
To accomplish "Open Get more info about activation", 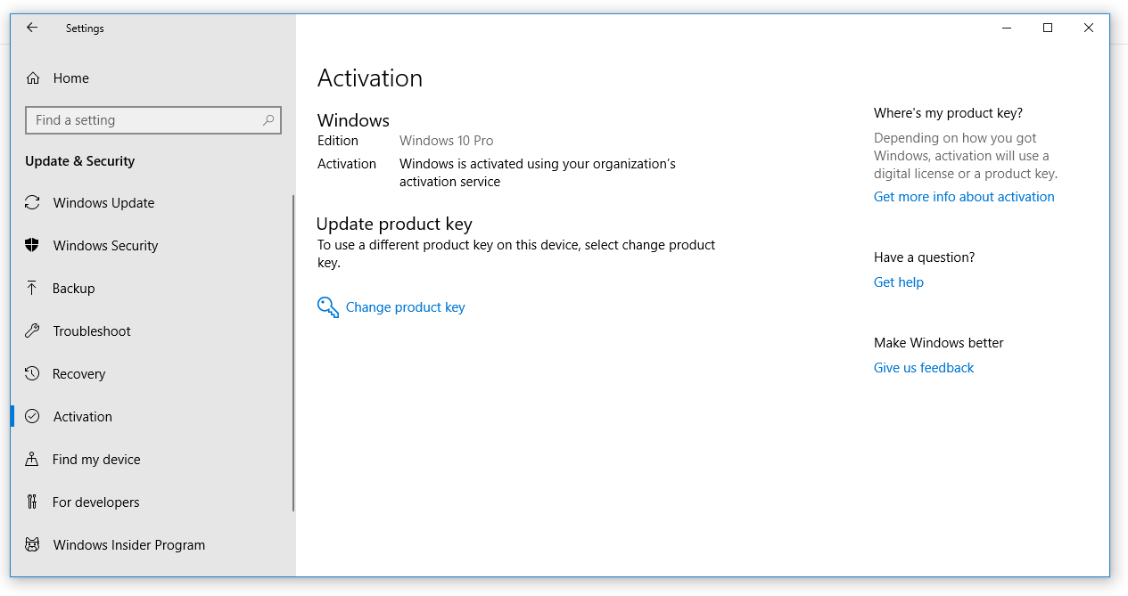I will click(964, 197).
